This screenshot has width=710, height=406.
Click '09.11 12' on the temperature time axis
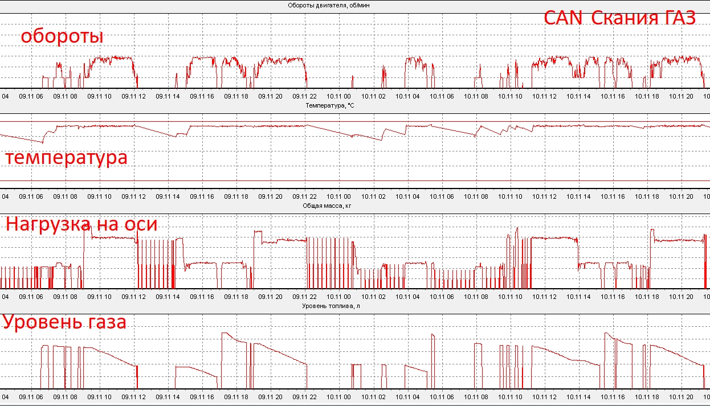133,196
